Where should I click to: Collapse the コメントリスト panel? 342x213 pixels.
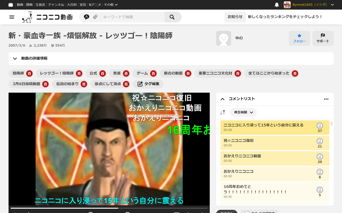[x=223, y=99]
